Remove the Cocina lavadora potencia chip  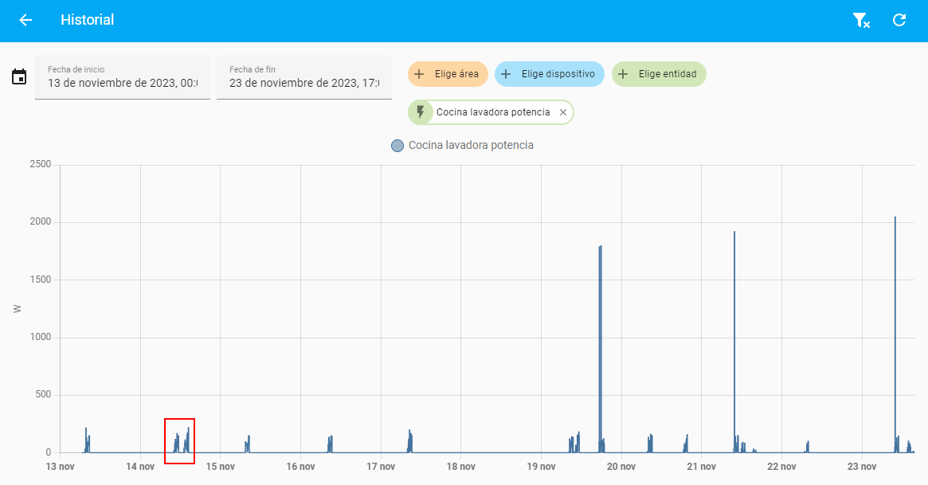pos(563,112)
